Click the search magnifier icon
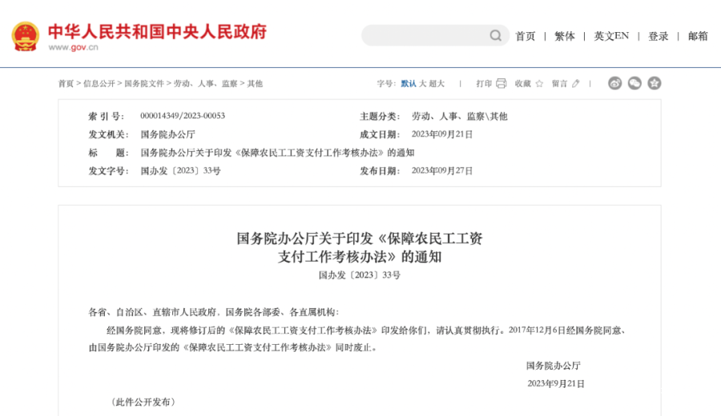The image size is (721, 416). (496, 35)
